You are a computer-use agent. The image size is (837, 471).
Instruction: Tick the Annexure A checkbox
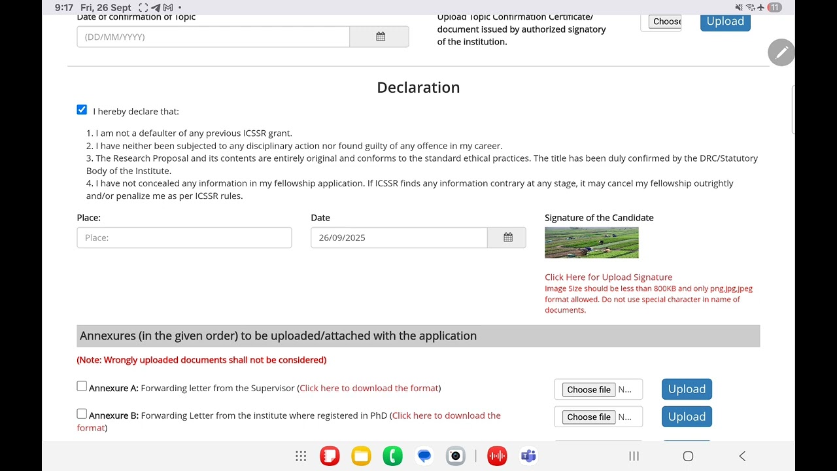click(82, 387)
